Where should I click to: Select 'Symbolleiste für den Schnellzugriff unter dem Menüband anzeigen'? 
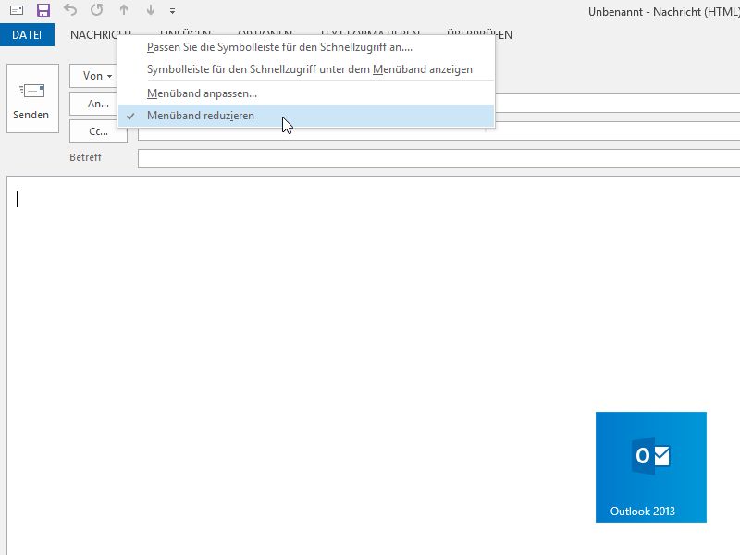[x=305, y=69]
